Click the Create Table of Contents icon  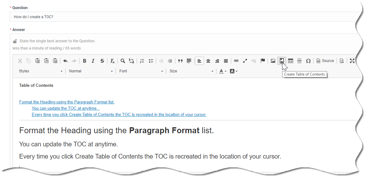click(282, 61)
